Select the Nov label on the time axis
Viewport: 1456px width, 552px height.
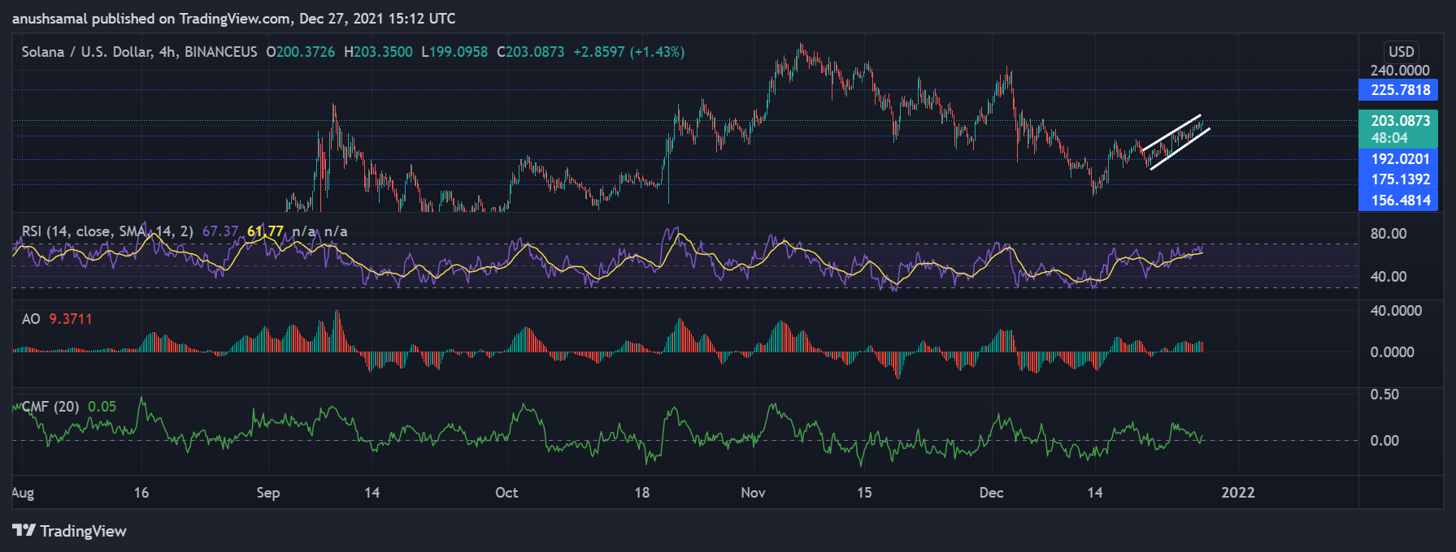point(753,493)
